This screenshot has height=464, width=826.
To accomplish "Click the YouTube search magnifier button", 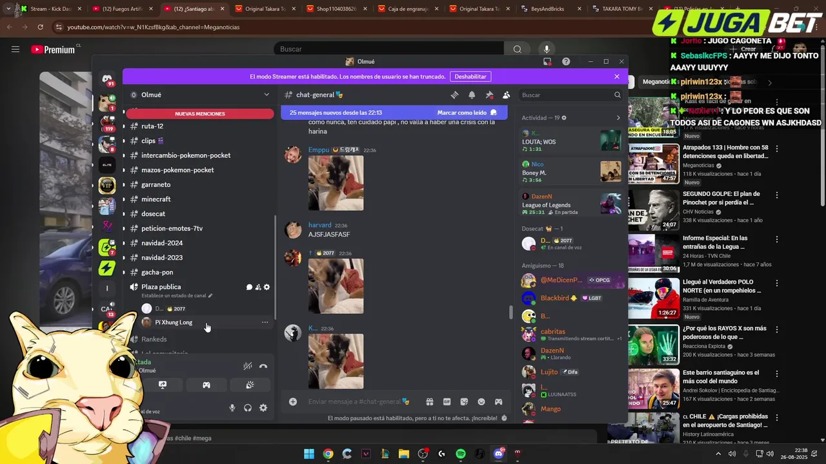I will pos(517,49).
